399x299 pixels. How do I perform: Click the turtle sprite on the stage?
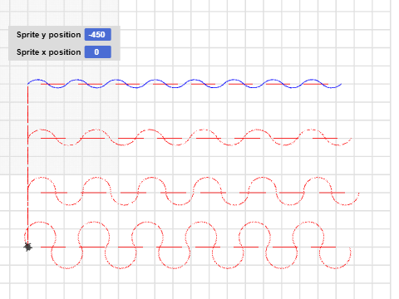pyautogui.click(x=27, y=247)
